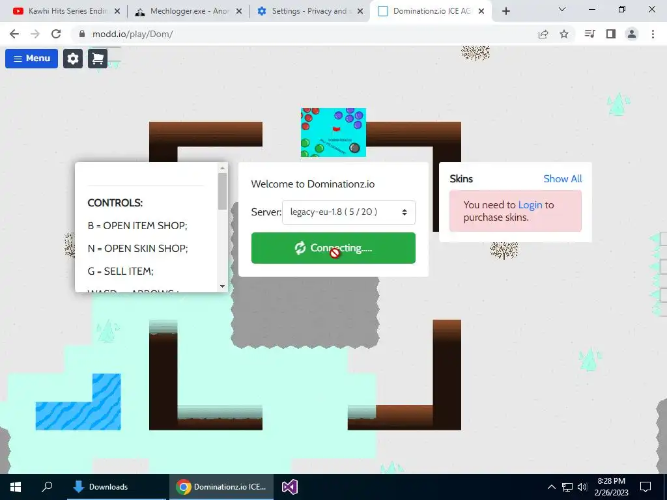Bookmark this page with star icon
This screenshot has height=500, width=667.
[564, 34]
